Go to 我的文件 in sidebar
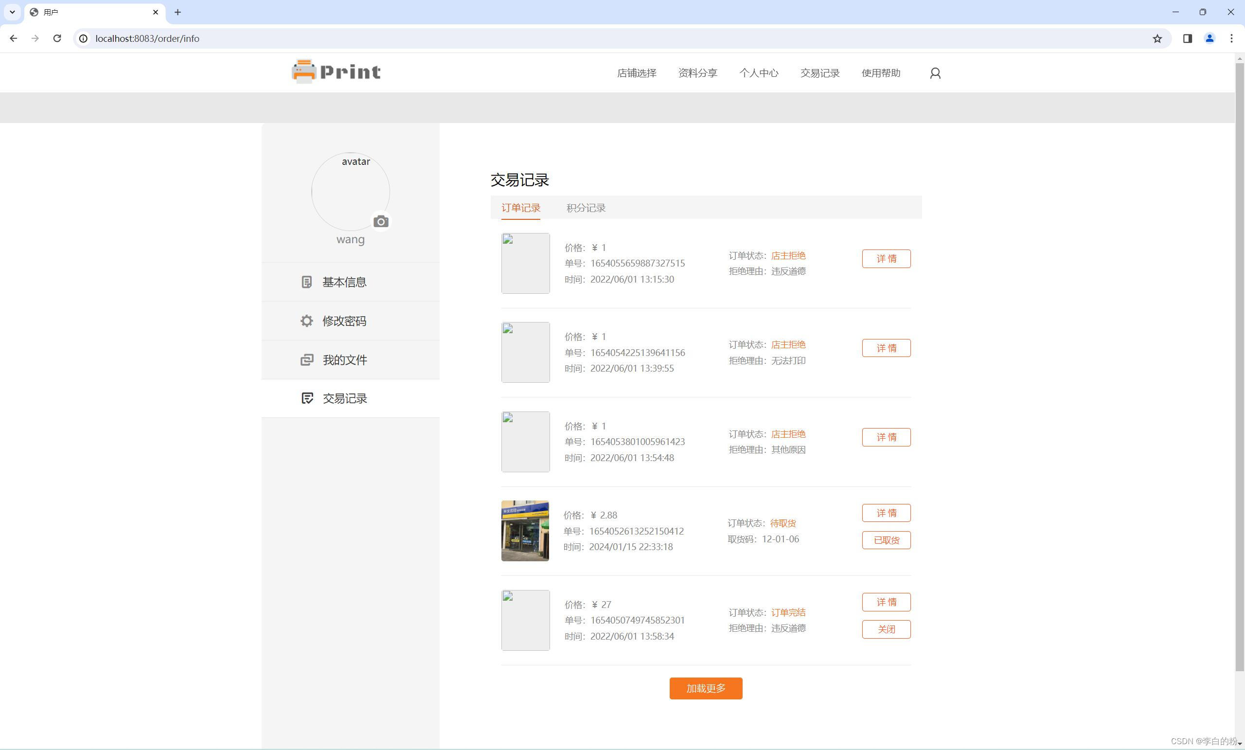The width and height of the screenshot is (1245, 750). point(344,360)
